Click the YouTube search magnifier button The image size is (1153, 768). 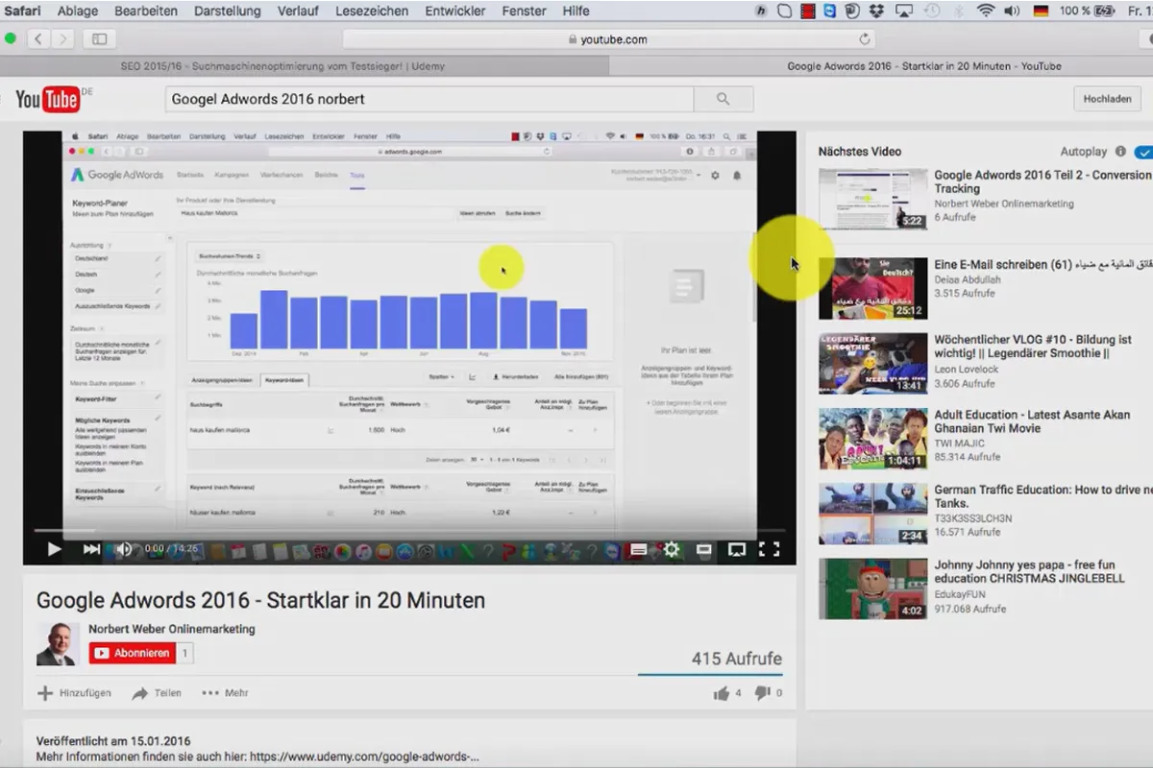[723, 99]
